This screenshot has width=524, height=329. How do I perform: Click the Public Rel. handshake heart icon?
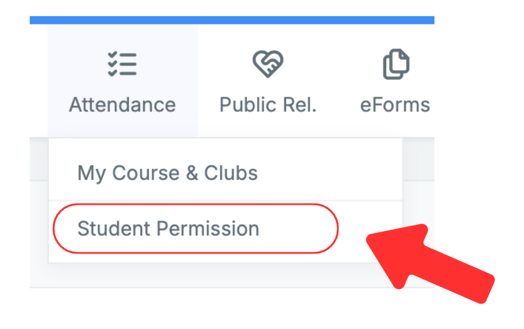pyautogui.click(x=267, y=65)
